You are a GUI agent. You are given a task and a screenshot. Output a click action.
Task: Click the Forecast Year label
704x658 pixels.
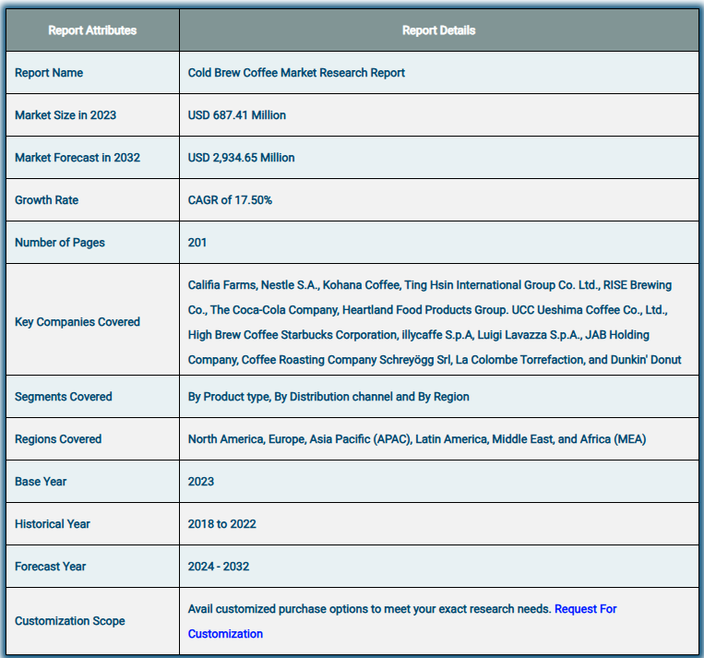pyautogui.click(x=50, y=567)
